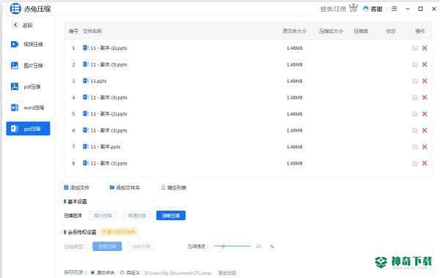Click 更改目录 change directory button

tap(227, 273)
